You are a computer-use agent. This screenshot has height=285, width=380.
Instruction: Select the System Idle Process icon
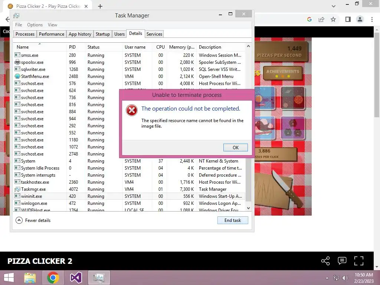point(17,168)
